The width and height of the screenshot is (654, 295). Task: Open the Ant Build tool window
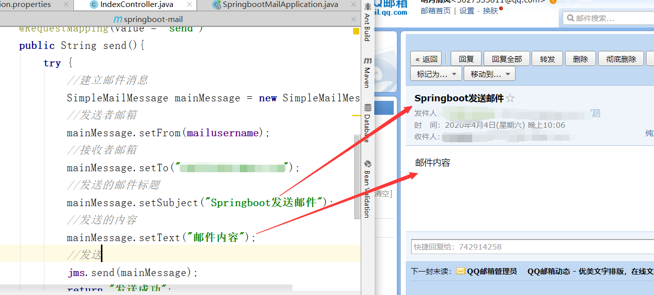368,22
